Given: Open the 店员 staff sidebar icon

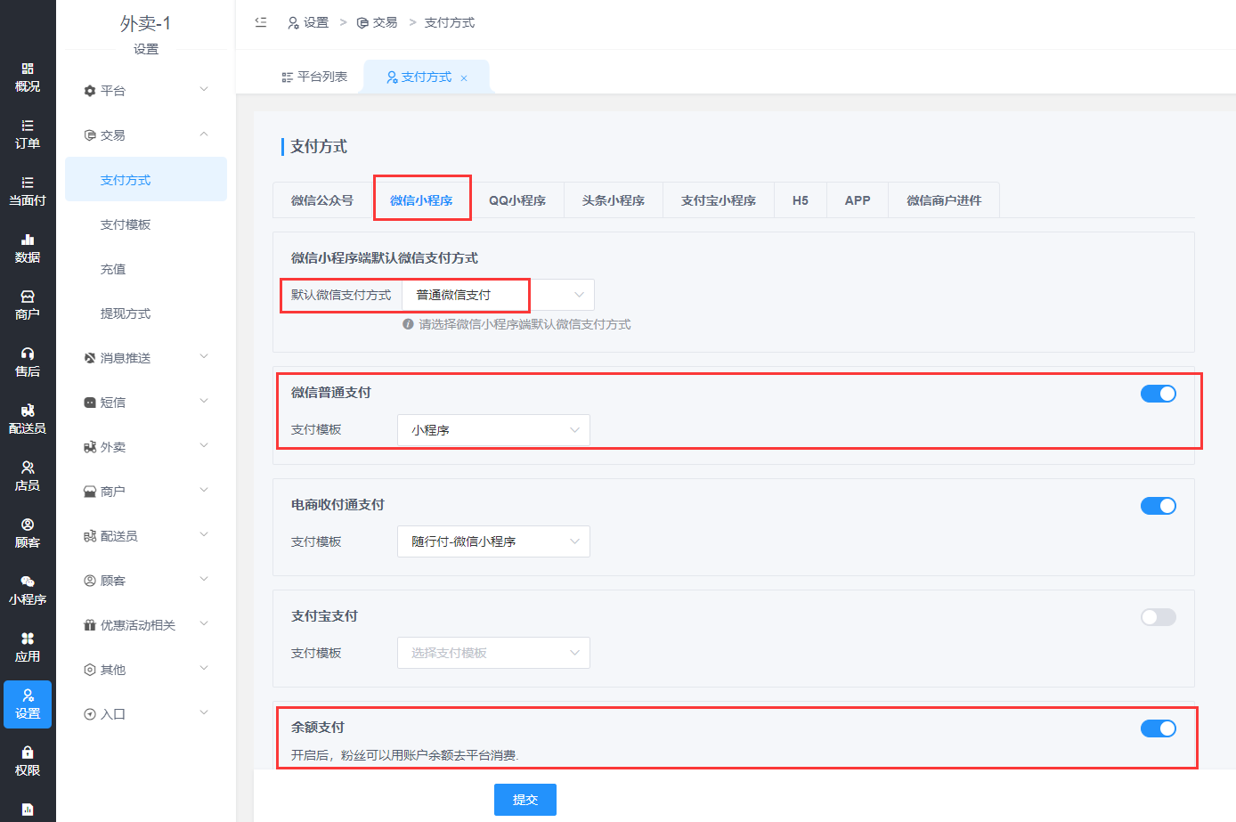Looking at the screenshot, I should [28, 476].
